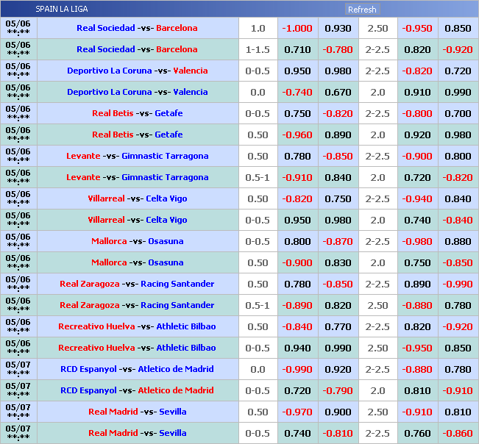Select -1.000 odds for Real Sociedad vs Barcelona
Image resolution: width=479 pixels, height=444 pixels.
pos(297,29)
